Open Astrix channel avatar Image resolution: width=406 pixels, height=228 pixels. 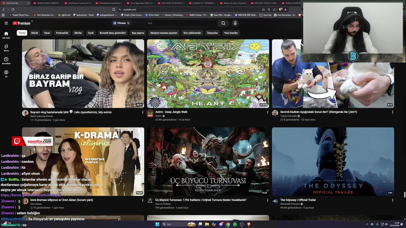click(x=150, y=113)
